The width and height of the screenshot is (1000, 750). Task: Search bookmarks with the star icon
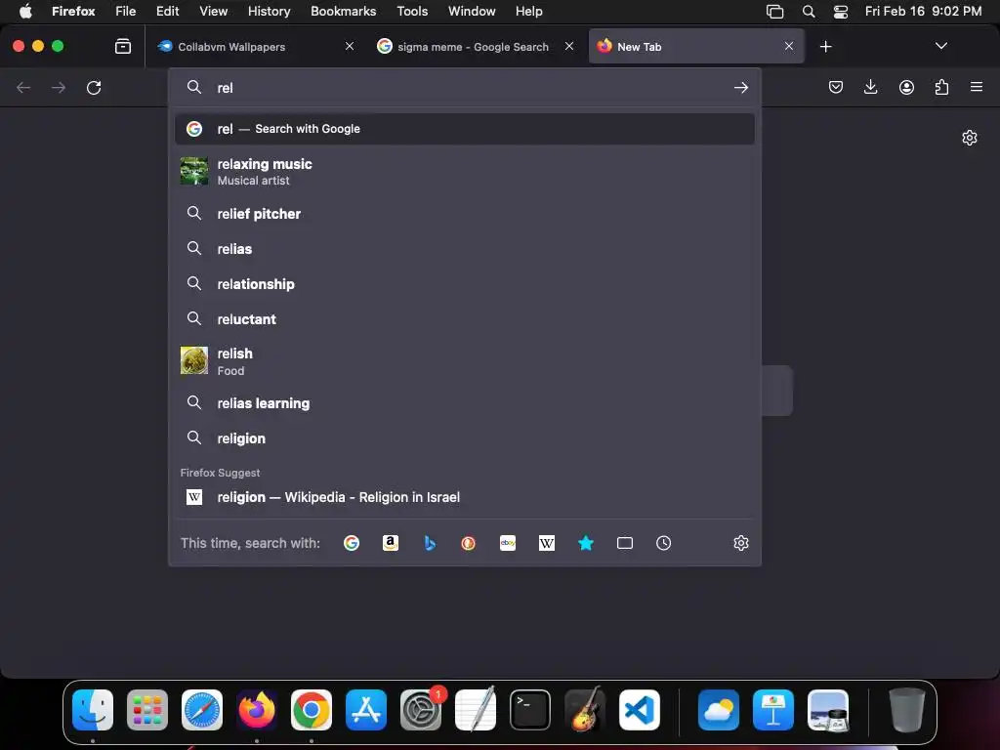(586, 543)
